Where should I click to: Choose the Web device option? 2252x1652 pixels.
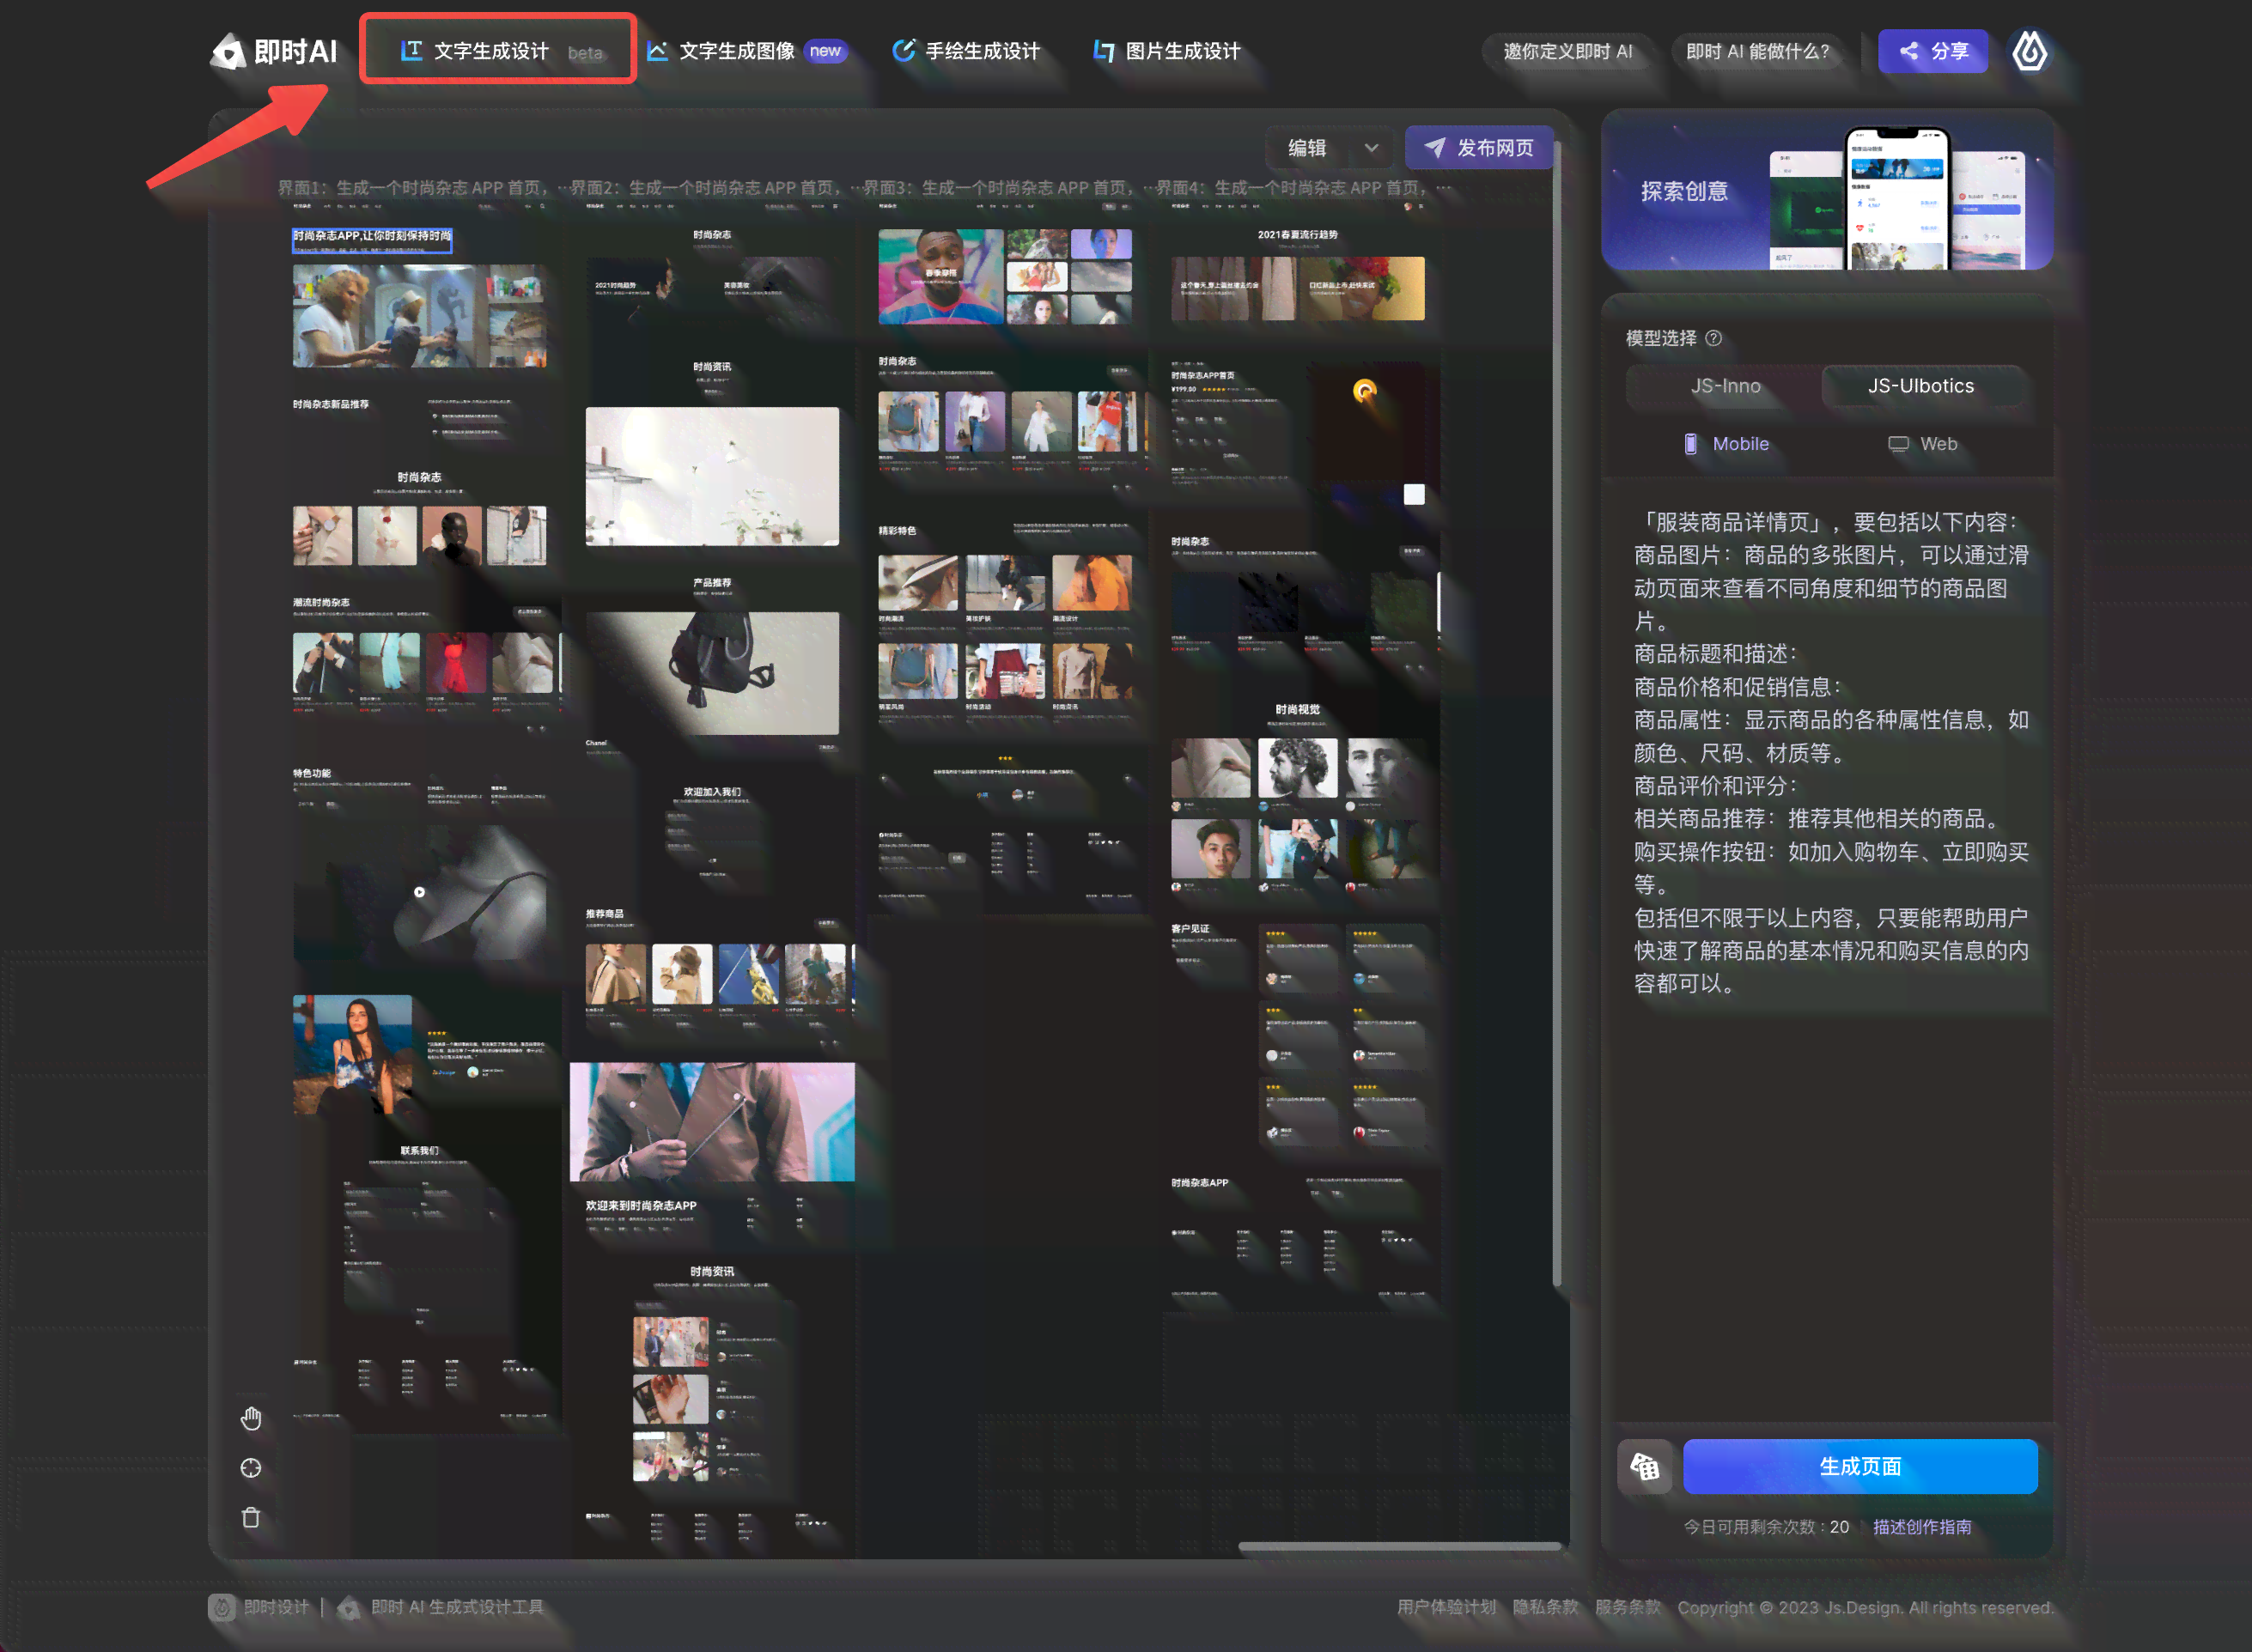(1922, 444)
